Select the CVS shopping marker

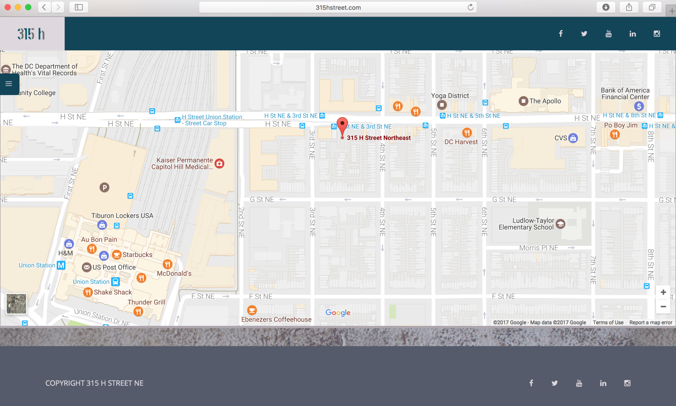[573, 138]
